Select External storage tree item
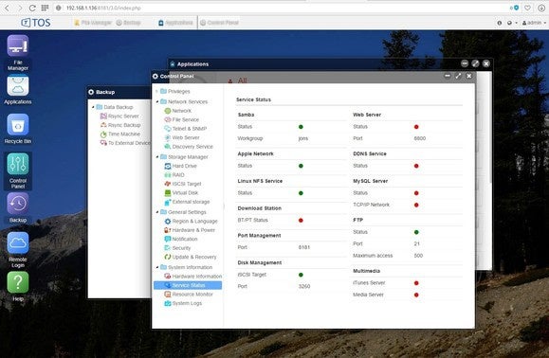 tap(187, 202)
